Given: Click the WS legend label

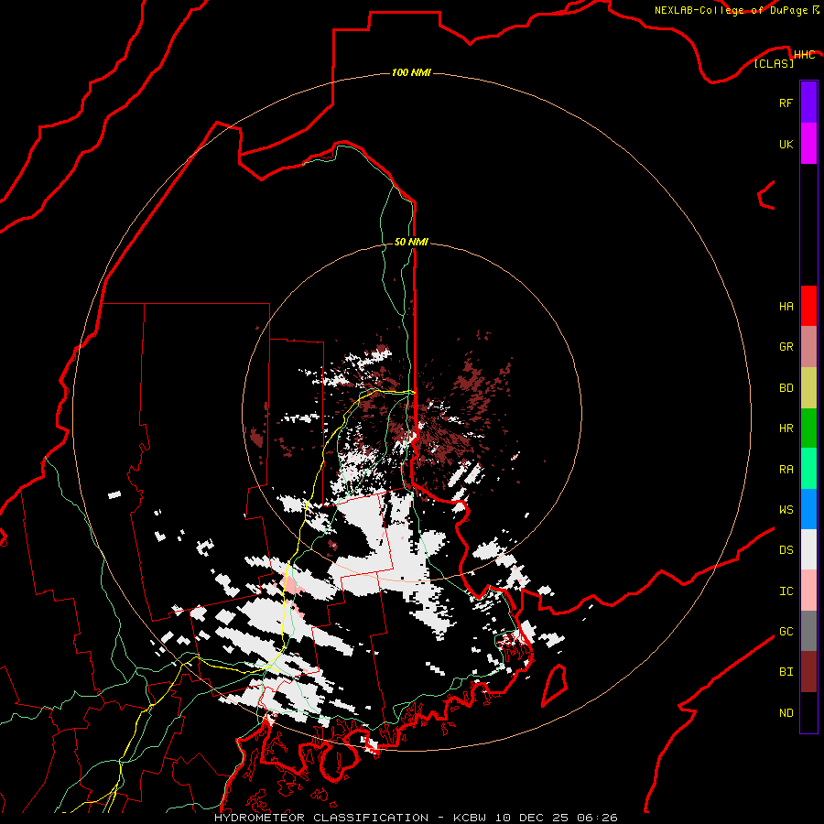Looking at the screenshot, I should pos(786,510).
